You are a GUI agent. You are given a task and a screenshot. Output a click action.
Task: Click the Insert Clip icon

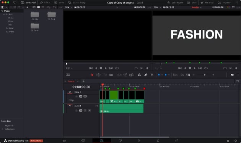(x=119, y=75)
